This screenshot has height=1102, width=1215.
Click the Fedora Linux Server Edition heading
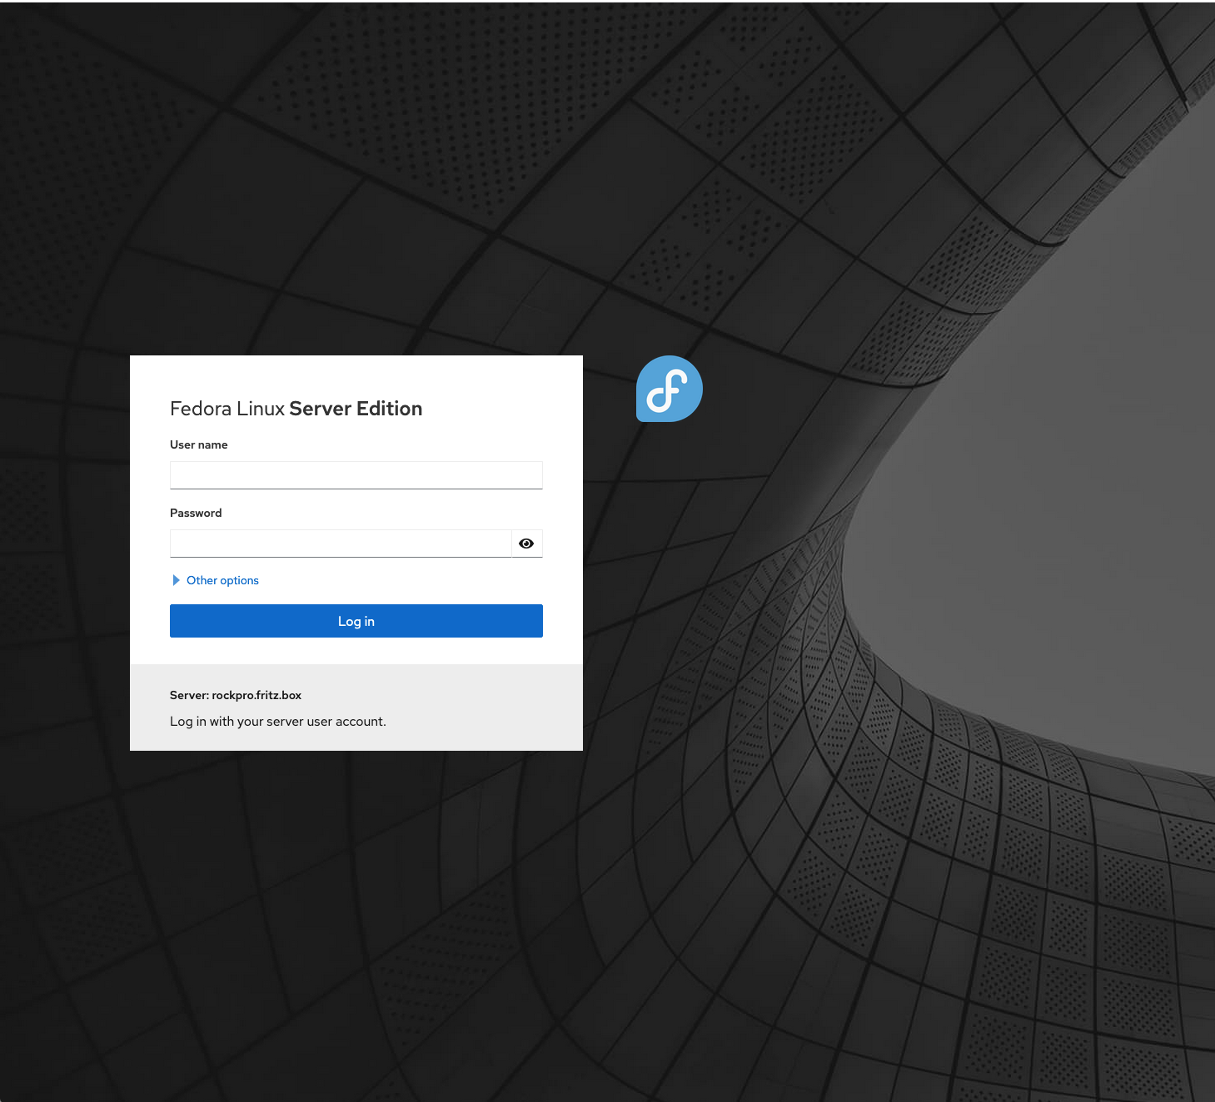point(296,409)
